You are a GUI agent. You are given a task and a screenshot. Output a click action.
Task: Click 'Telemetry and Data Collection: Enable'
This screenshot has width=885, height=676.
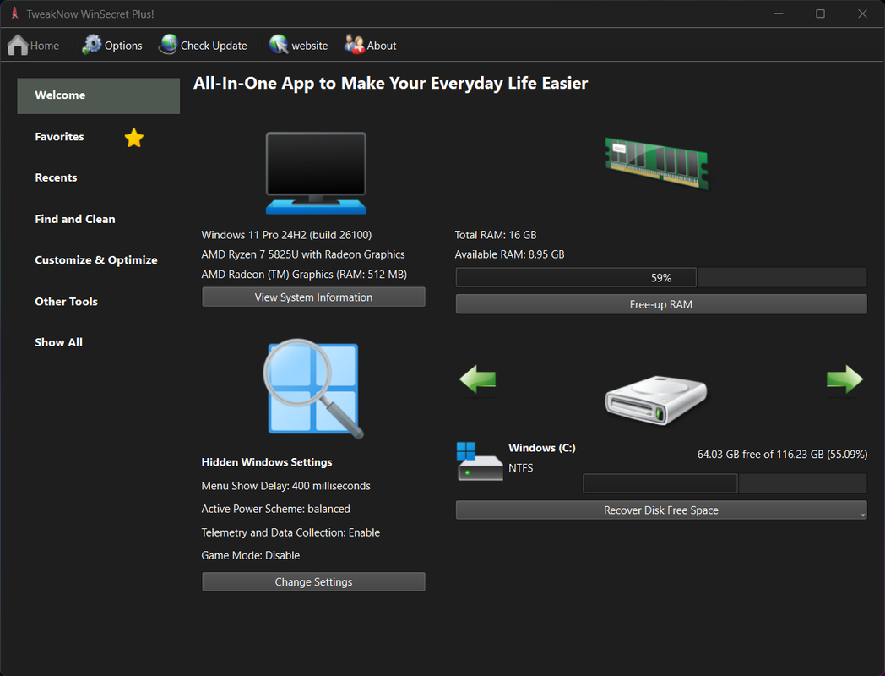[290, 532]
